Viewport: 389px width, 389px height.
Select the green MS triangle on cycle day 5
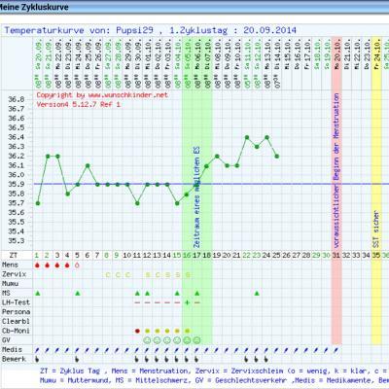78,293
